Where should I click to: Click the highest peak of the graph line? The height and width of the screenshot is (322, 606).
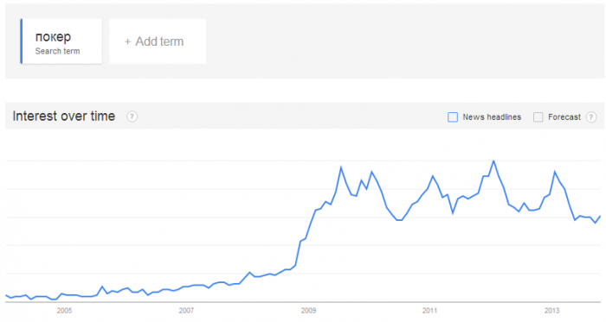click(x=493, y=161)
